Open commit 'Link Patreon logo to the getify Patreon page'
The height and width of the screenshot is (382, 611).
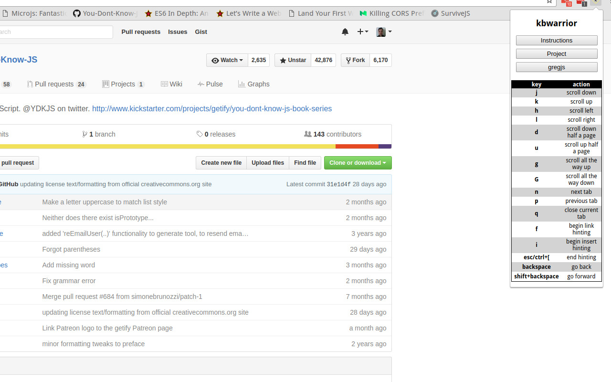click(x=107, y=328)
